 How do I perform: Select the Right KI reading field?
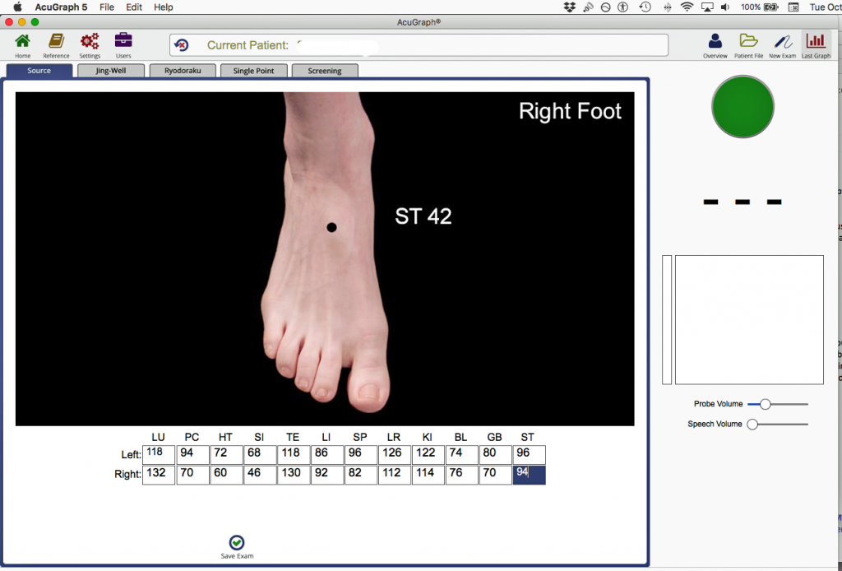(x=428, y=475)
